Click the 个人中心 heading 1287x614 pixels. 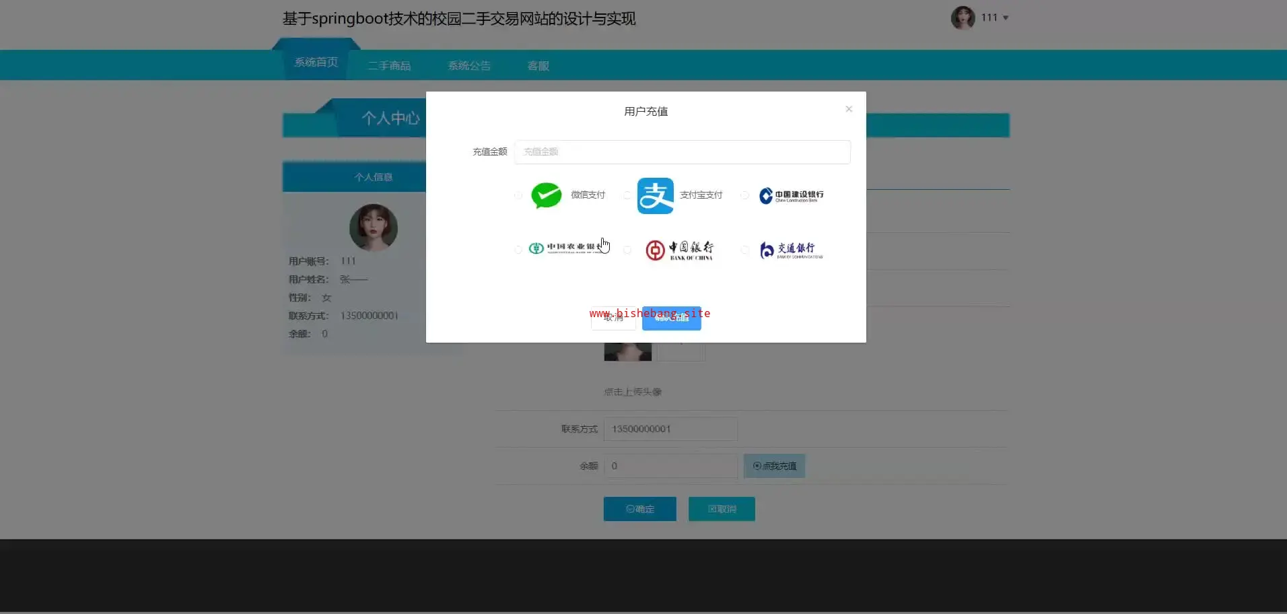(x=390, y=118)
